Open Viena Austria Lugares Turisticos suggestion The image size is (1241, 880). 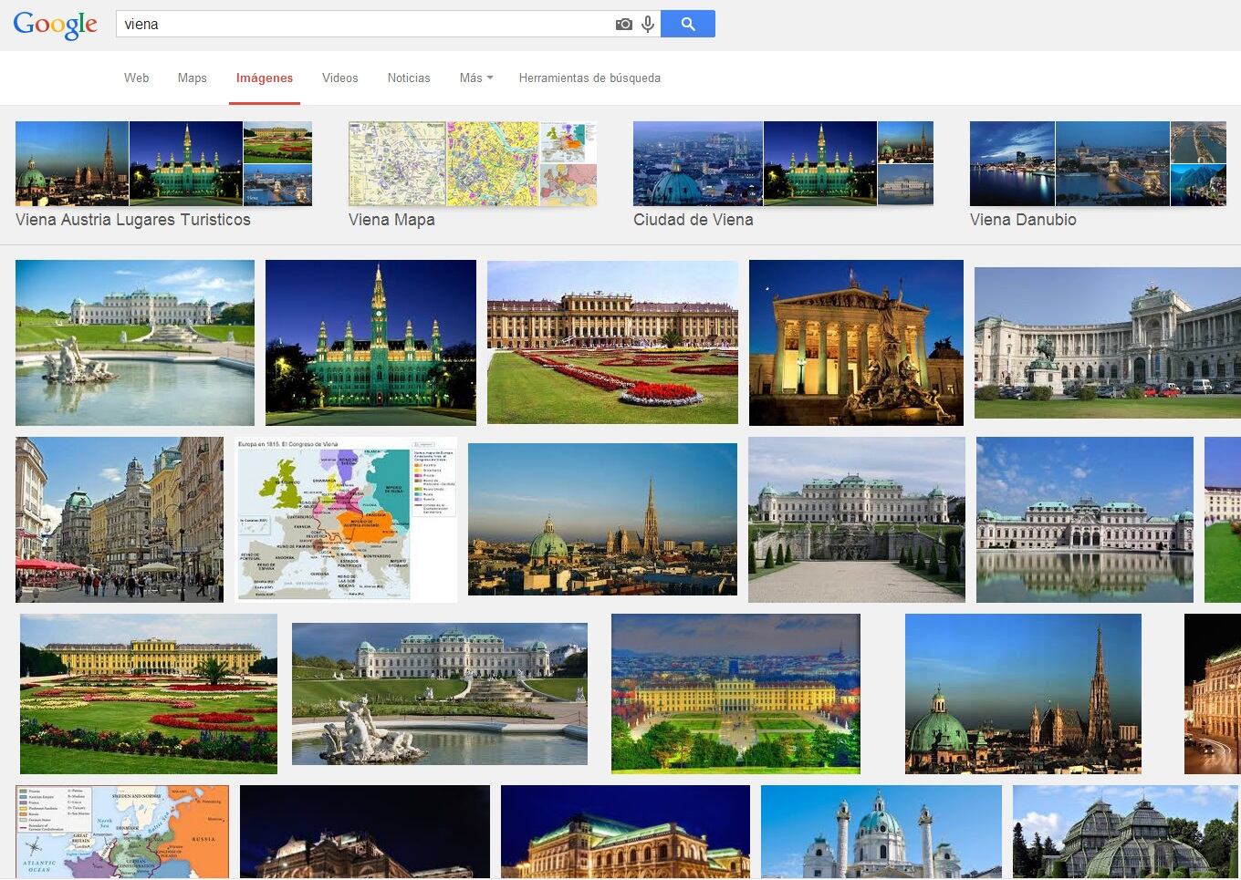pyautogui.click(x=132, y=220)
